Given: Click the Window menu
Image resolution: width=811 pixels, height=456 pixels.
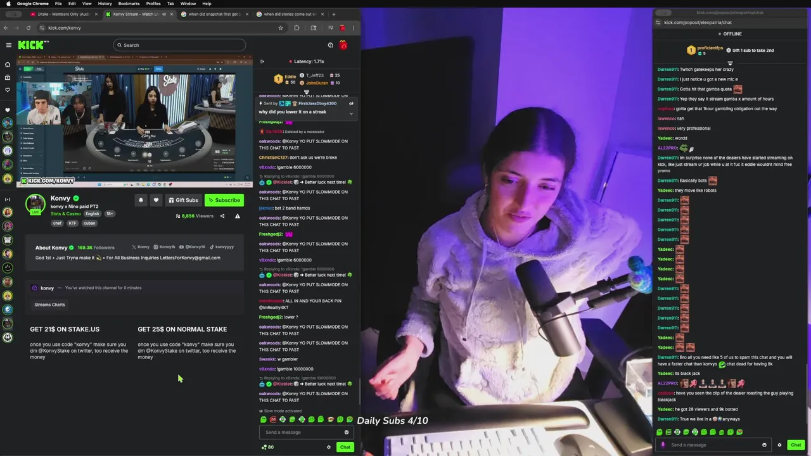Looking at the screenshot, I should 188,4.
